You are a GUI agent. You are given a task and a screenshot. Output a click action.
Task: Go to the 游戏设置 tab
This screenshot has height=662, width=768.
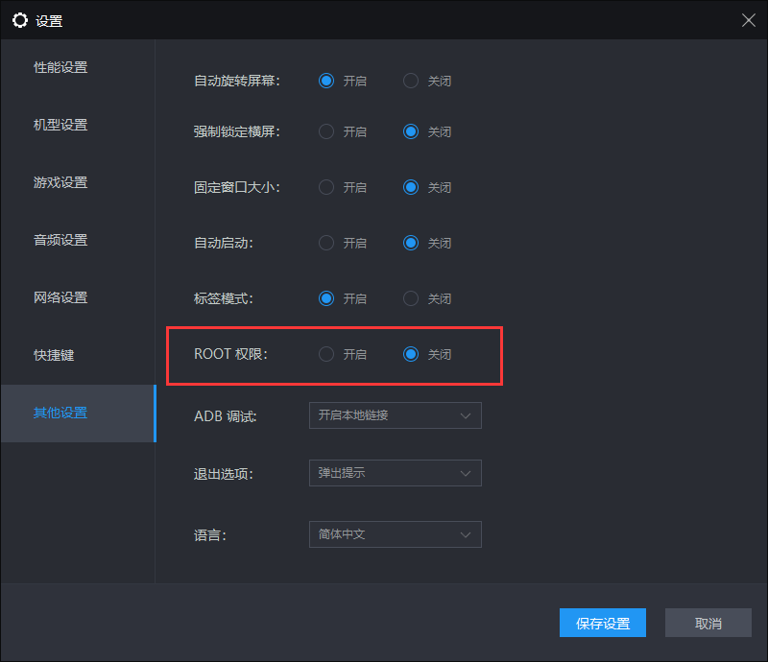(60, 182)
